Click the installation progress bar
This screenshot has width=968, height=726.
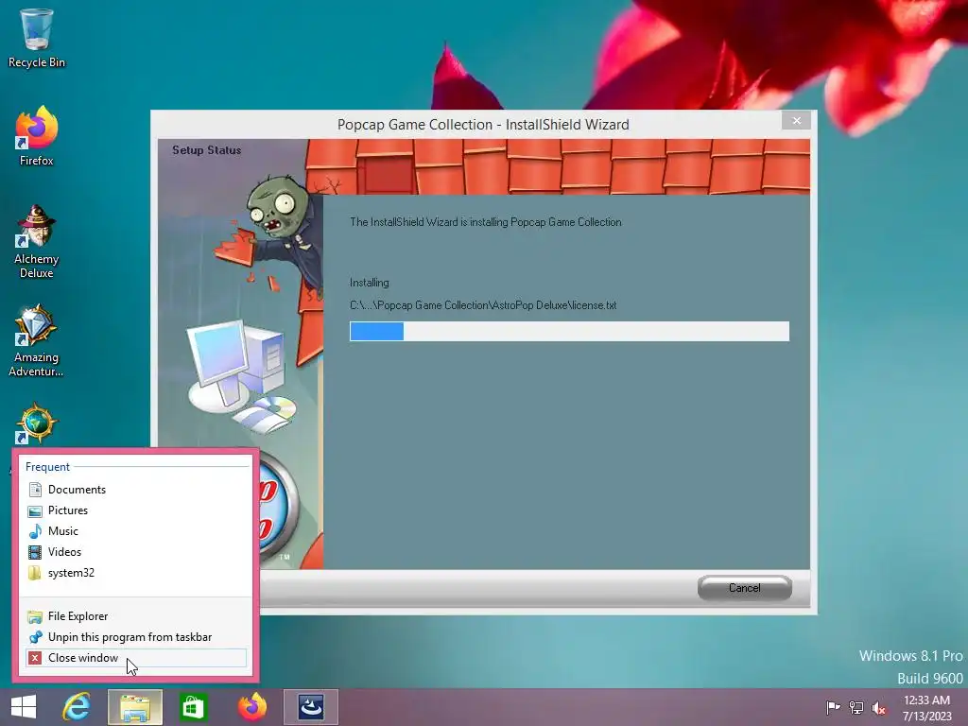[x=569, y=332]
